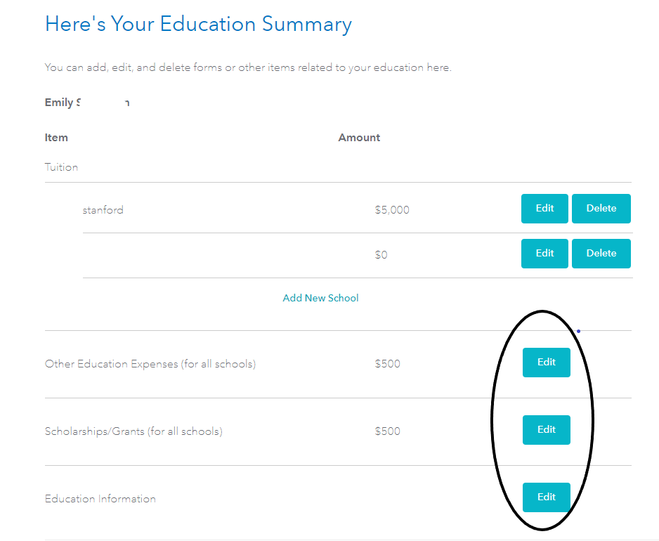Select the Tuition section label

pyautogui.click(x=61, y=167)
